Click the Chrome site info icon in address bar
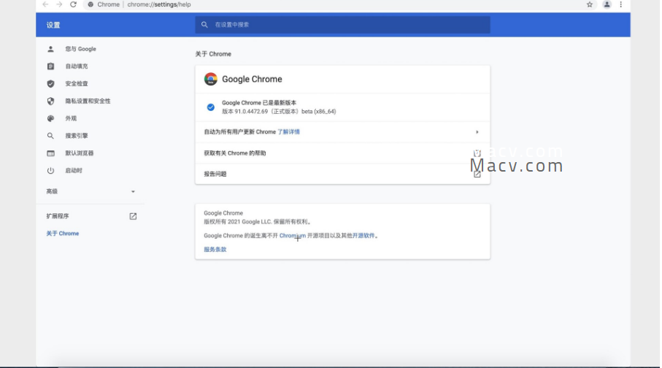Image resolution: width=662 pixels, height=368 pixels. 91,4
